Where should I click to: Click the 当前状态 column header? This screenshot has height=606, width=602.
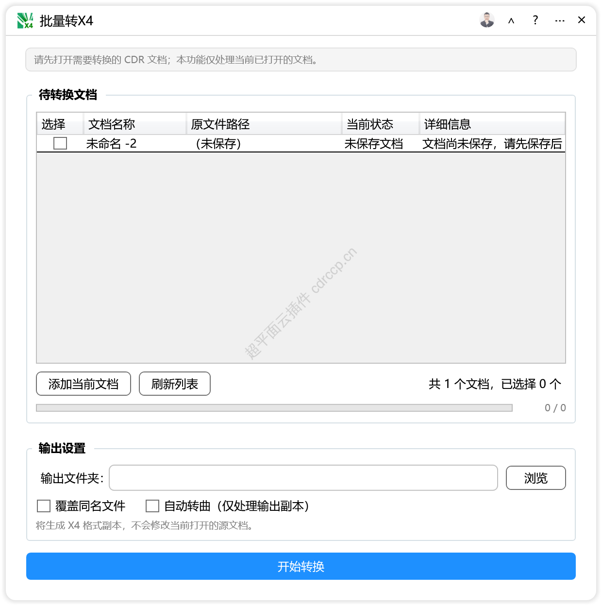[x=381, y=124]
